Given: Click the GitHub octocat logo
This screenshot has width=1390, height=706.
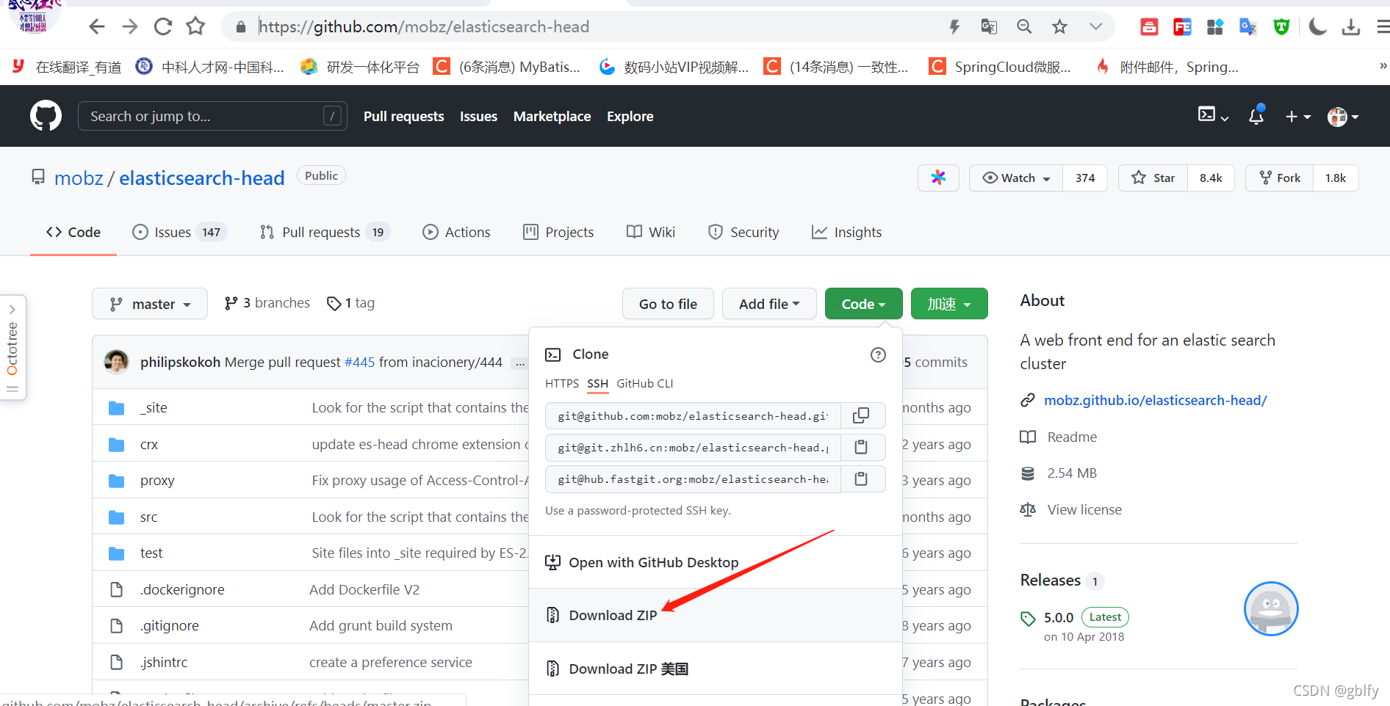Looking at the screenshot, I should pos(46,116).
